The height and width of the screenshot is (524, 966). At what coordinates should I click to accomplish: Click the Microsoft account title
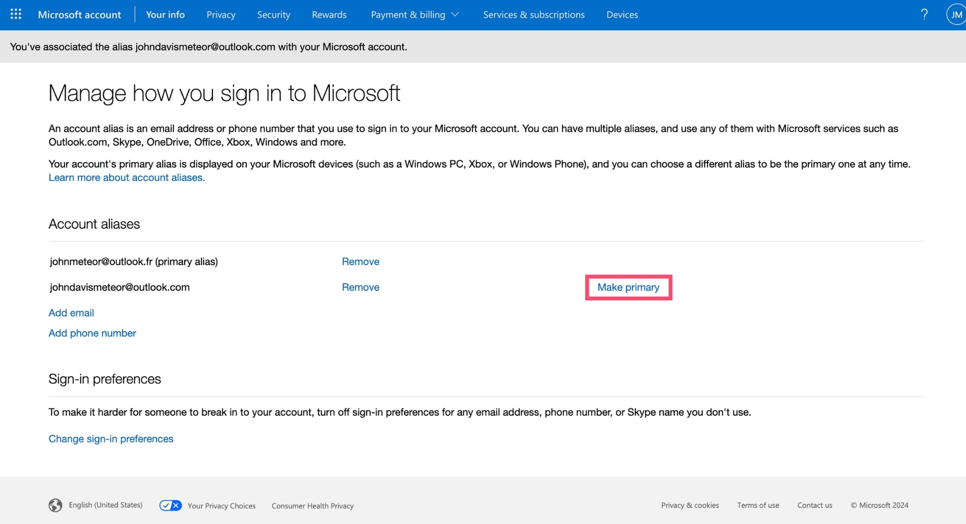coord(79,14)
